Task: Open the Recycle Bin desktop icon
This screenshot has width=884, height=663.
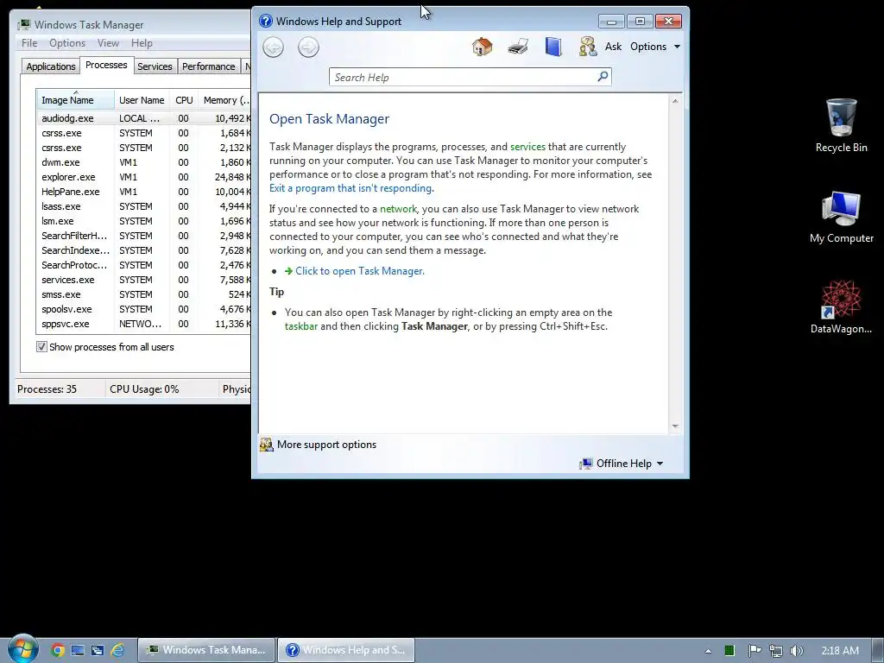Action: pos(841,125)
